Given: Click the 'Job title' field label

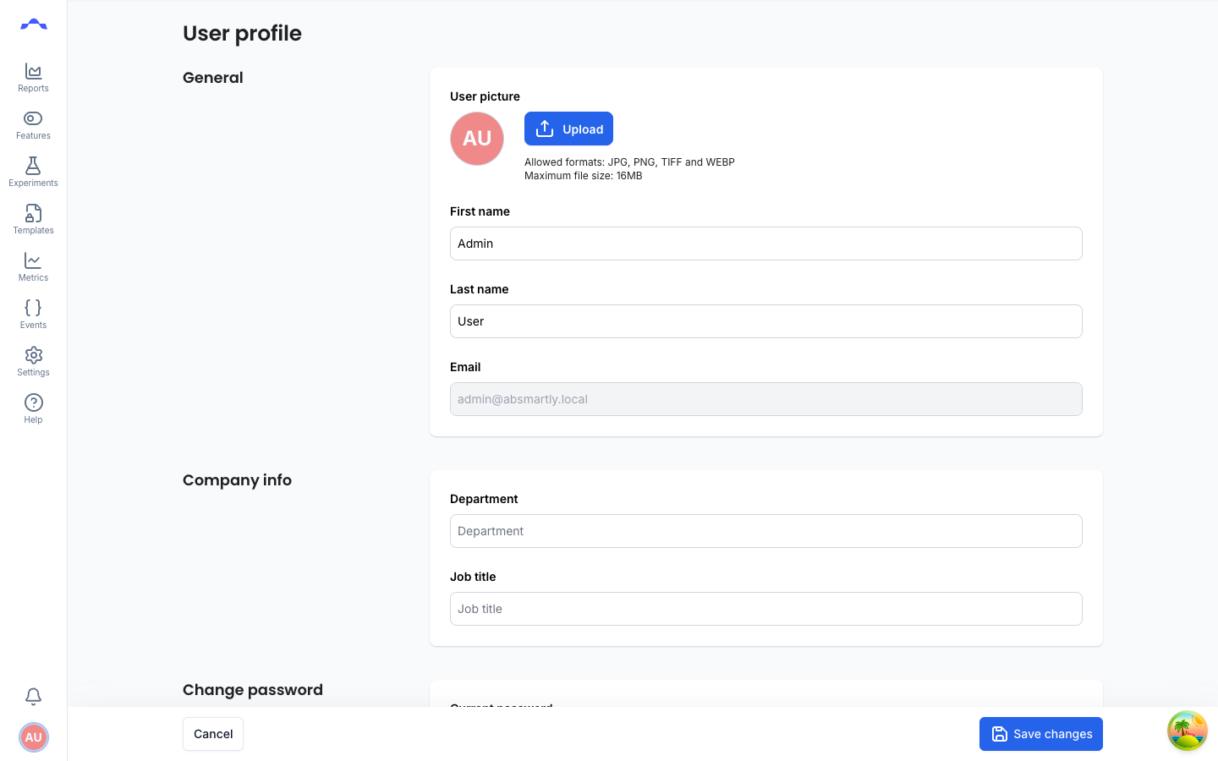Looking at the screenshot, I should coord(473,577).
